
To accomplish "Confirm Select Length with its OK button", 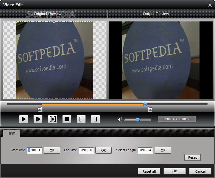I will tap(163, 150).
